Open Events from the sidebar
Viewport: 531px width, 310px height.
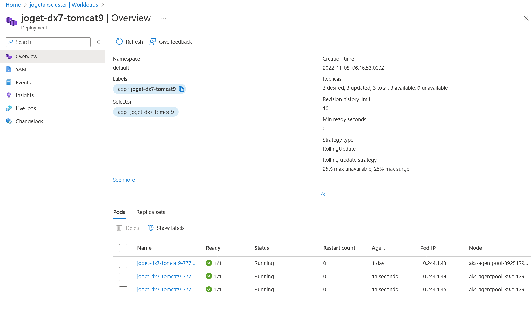coord(23,82)
